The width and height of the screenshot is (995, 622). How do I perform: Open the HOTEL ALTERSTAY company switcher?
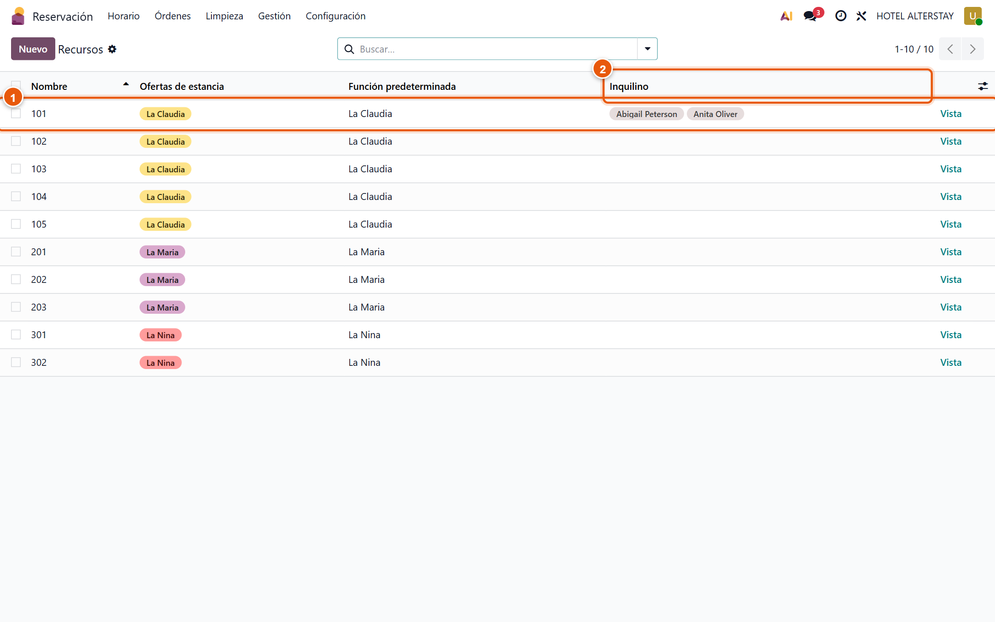coord(915,16)
